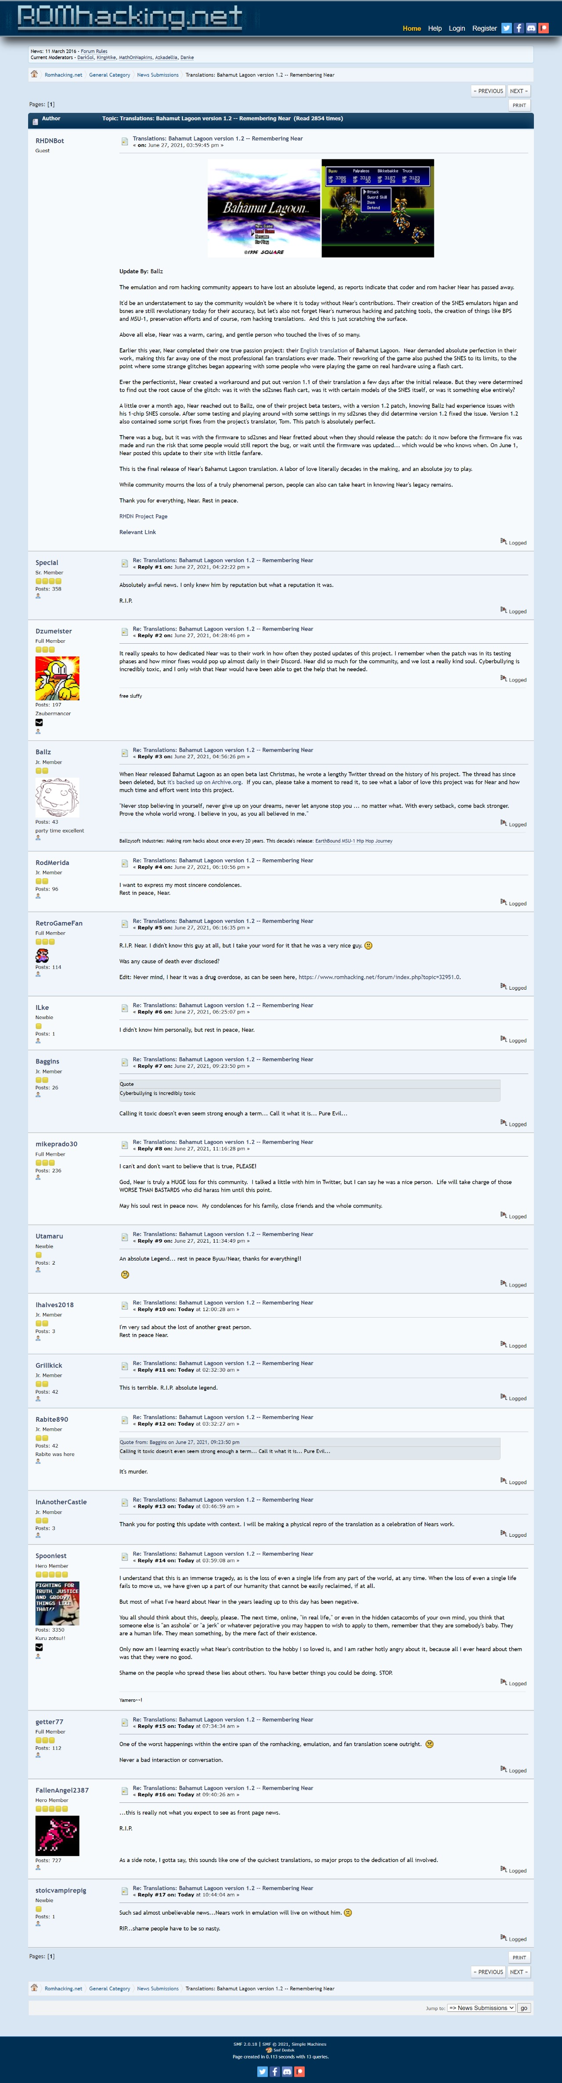Open Dzumeister's user profile name
The image size is (562, 2083).
pyautogui.click(x=54, y=631)
